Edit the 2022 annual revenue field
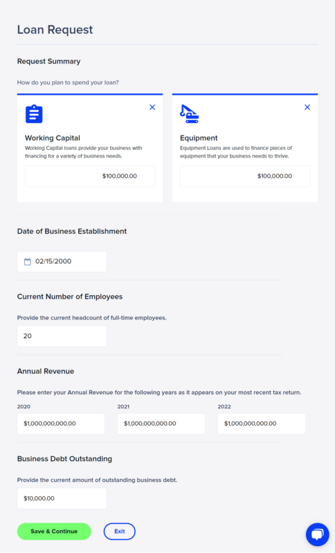The width and height of the screenshot is (335, 553). tap(262, 424)
